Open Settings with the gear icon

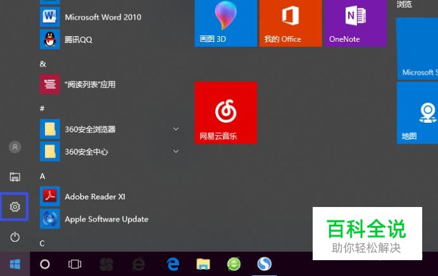pyautogui.click(x=15, y=207)
